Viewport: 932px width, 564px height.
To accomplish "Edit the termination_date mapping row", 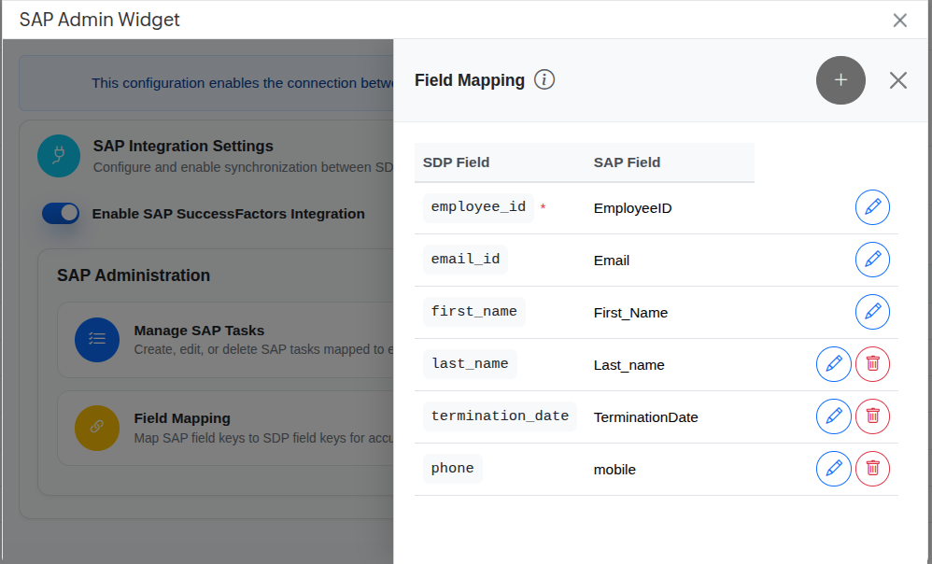I will [833, 416].
